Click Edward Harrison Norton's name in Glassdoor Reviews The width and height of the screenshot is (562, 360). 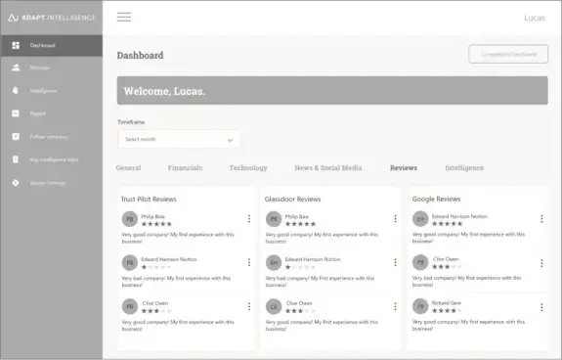(313, 259)
